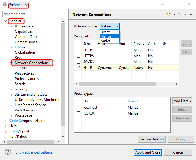Collapse the General tree node
This screenshot has width=196, height=160.
click(6, 21)
